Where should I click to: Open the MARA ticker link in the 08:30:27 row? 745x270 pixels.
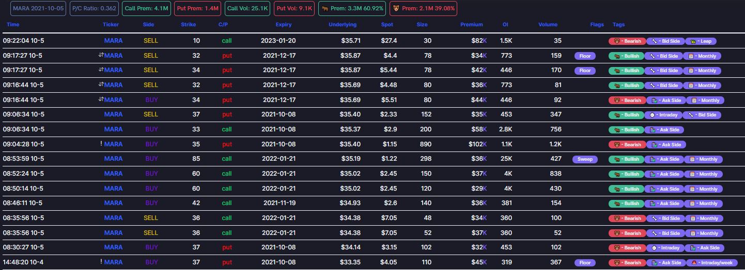(x=113, y=247)
